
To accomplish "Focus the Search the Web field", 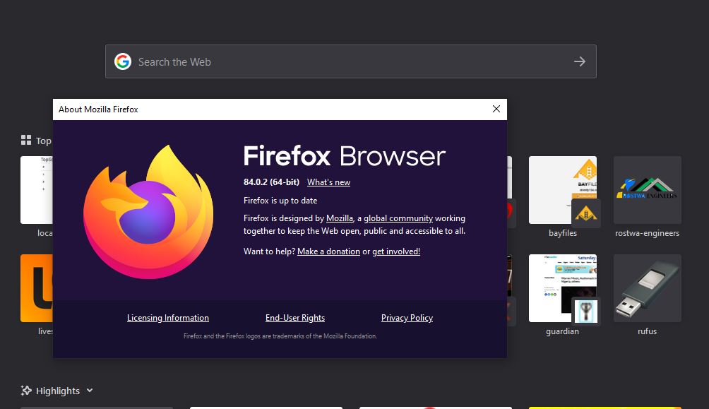I will point(351,61).
